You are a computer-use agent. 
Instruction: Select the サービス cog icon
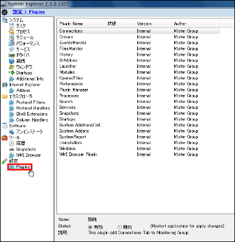(12, 49)
